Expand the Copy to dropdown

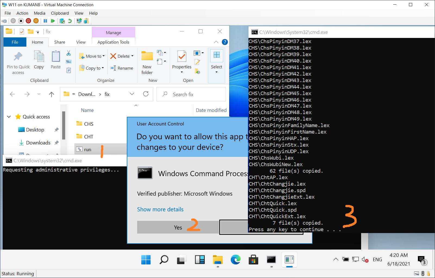103,68
